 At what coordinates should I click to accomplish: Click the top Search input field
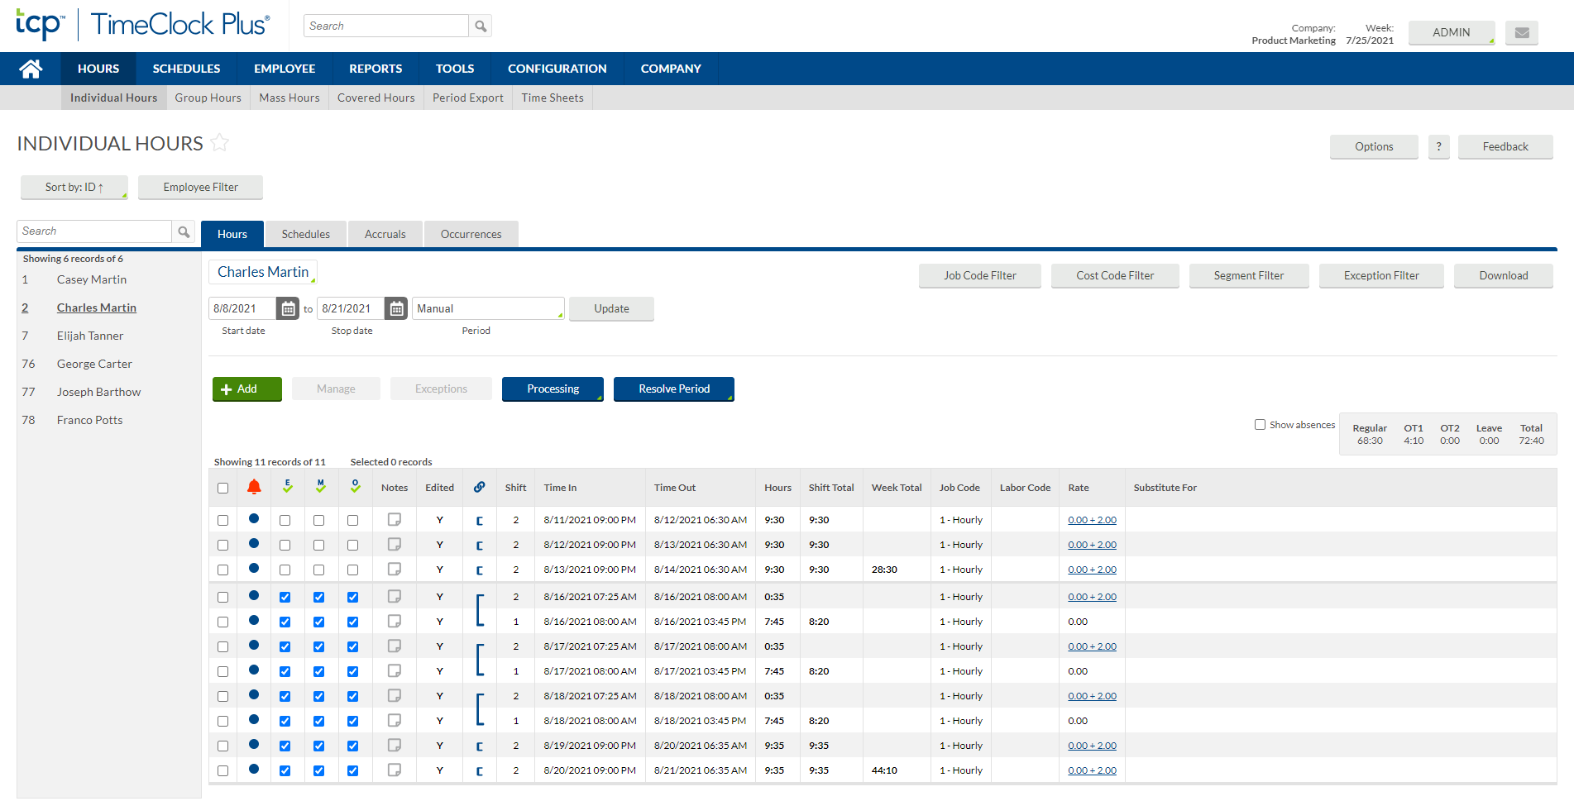(386, 26)
